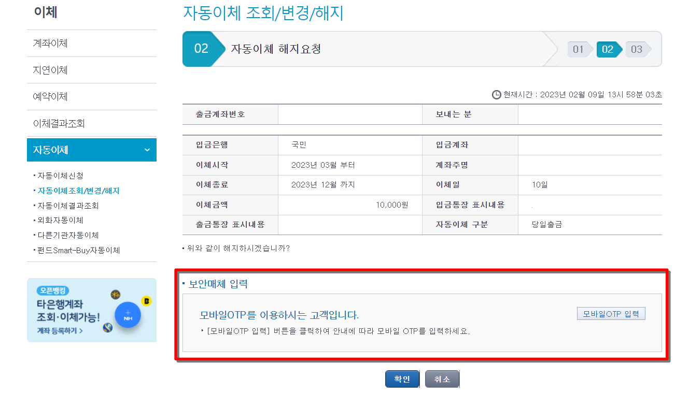Viewport: 675px width, 394px height.
Task: Click step indicator 01 in progress bar
Action: [579, 49]
